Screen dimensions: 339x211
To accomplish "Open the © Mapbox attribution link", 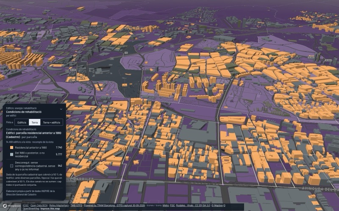I will (217, 206).
